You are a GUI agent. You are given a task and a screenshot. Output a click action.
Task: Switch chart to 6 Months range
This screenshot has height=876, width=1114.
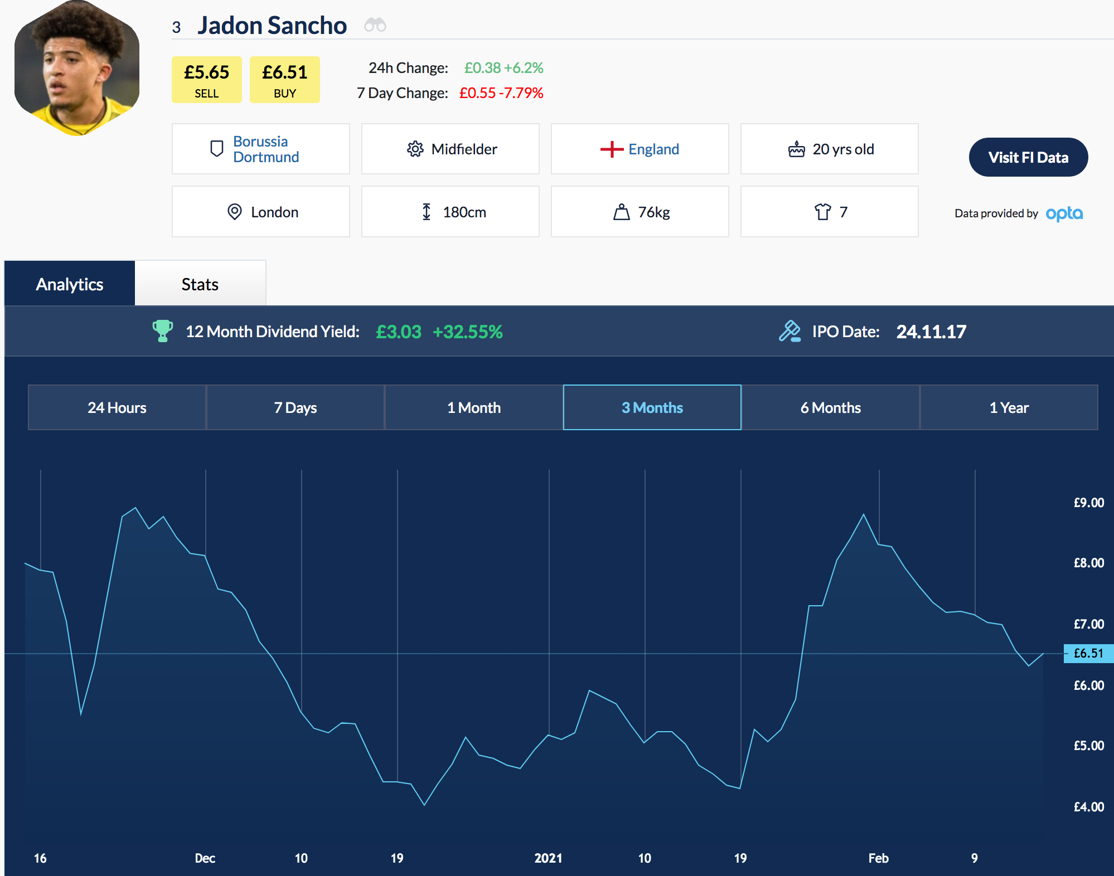(830, 407)
